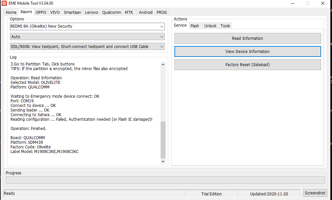Click the 'Trial Edition' status bar entry
The width and height of the screenshot is (332, 200).
pyautogui.click(x=211, y=194)
